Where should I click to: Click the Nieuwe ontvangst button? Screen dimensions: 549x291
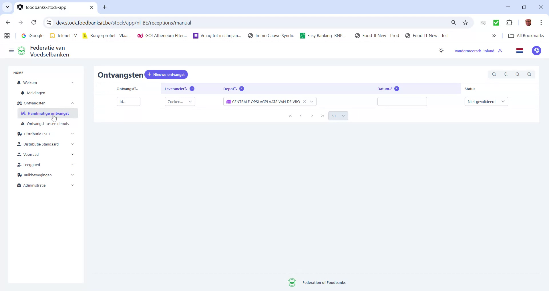click(x=166, y=74)
